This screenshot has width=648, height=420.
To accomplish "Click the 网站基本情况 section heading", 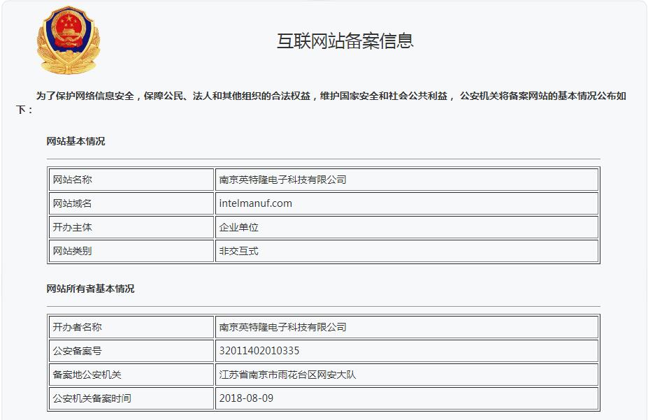I will tap(75, 141).
